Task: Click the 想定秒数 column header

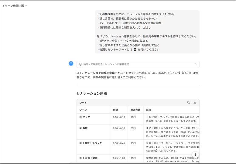Action: (x=135, y=110)
